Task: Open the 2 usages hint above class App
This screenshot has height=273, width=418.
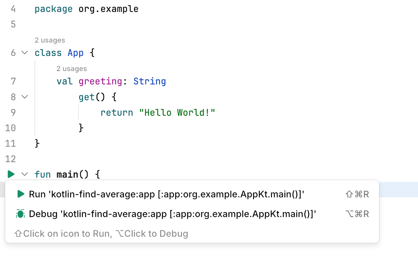Action: 50,40
